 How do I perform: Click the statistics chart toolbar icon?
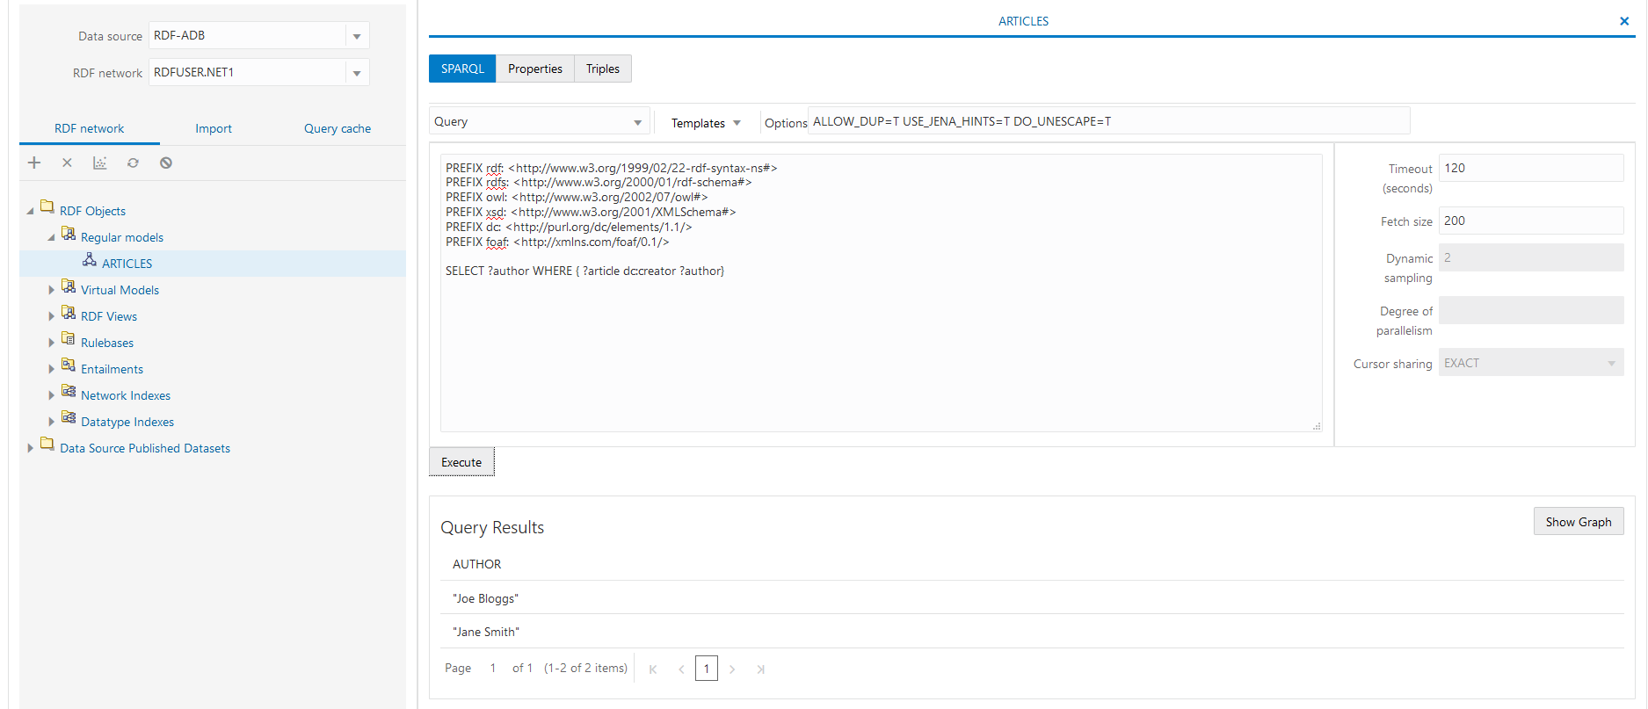[100, 163]
